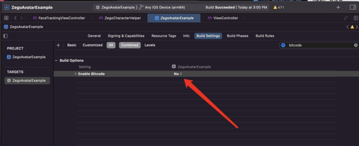The width and height of the screenshot is (359, 146).
Task: Click the plus button to add build setting
Action: tap(58, 45)
